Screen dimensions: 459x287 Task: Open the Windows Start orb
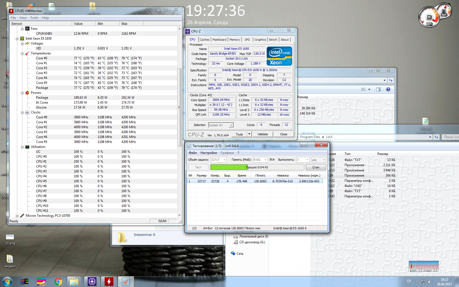[7, 282]
